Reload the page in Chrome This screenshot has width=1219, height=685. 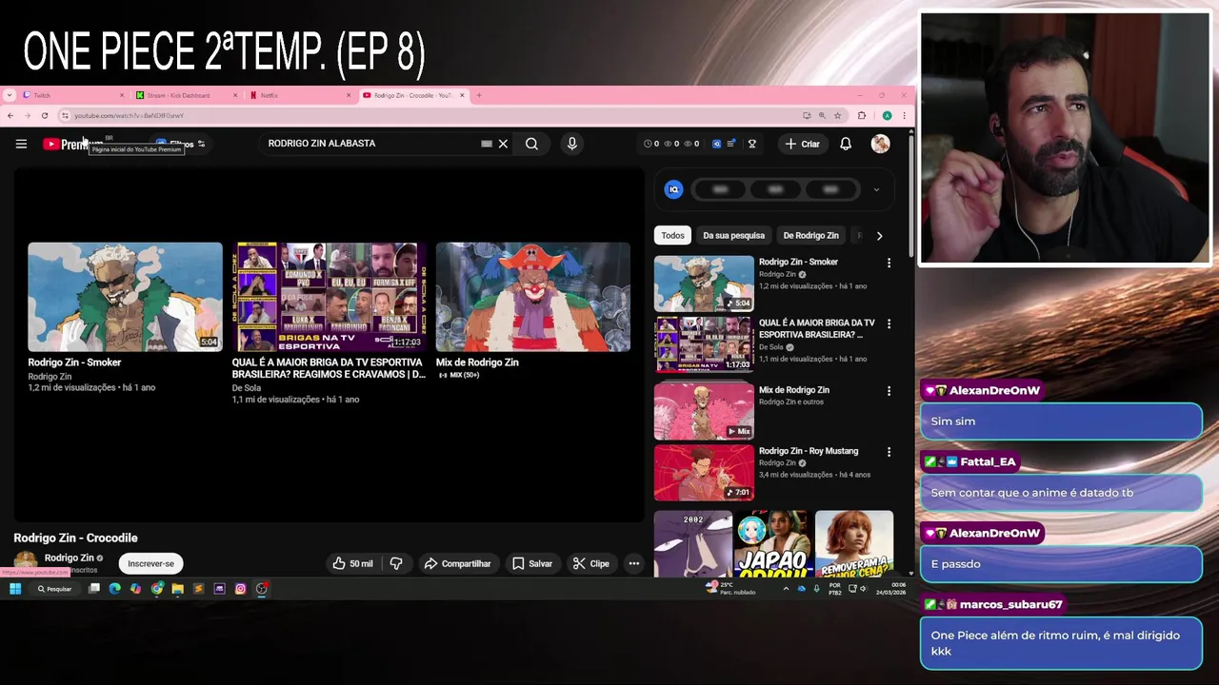click(44, 115)
